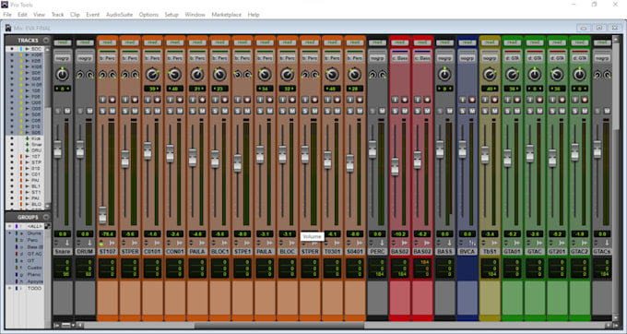Grab the volume fader on the GTAC2 track
This screenshot has width=627, height=334.
tap(574, 152)
